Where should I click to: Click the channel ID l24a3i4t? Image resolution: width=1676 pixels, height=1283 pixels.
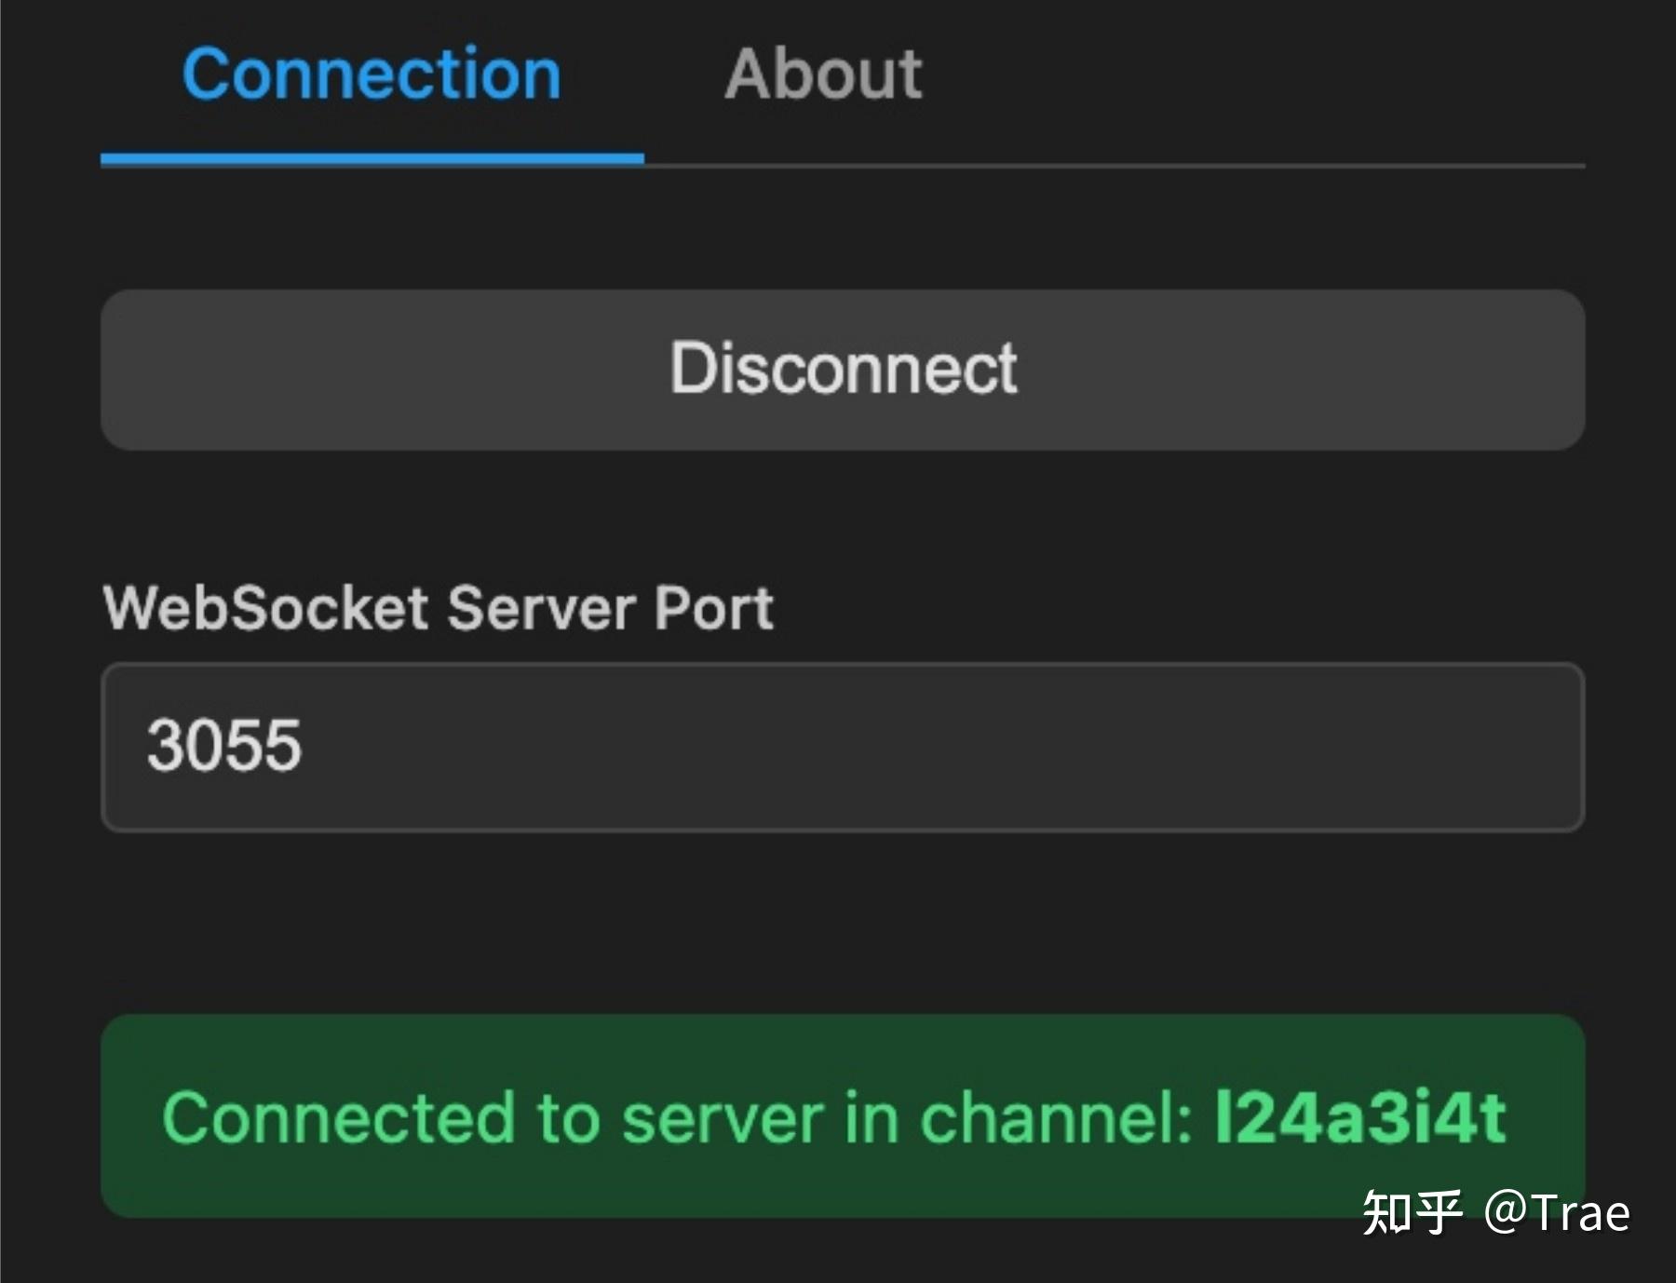(1360, 1117)
